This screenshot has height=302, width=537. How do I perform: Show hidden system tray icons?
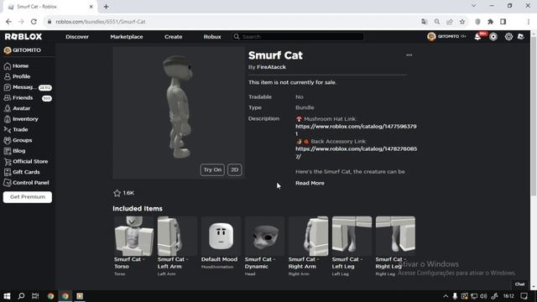[x=446, y=296]
